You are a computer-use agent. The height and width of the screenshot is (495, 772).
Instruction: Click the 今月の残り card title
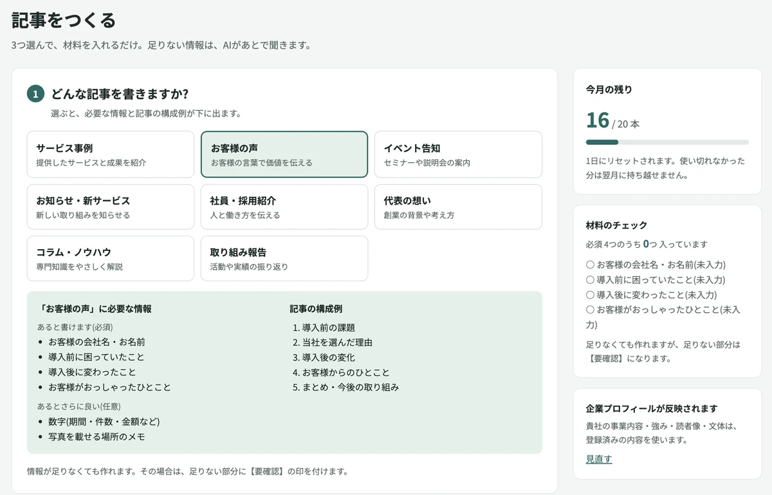609,89
